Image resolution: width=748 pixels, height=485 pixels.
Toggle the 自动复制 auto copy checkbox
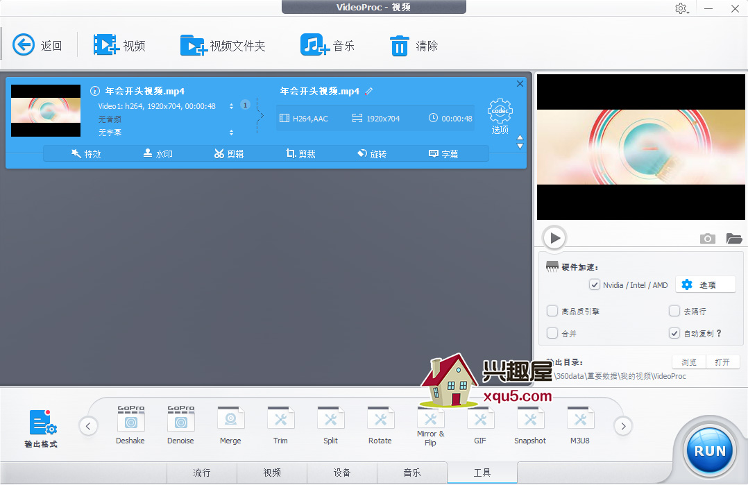pyautogui.click(x=674, y=333)
